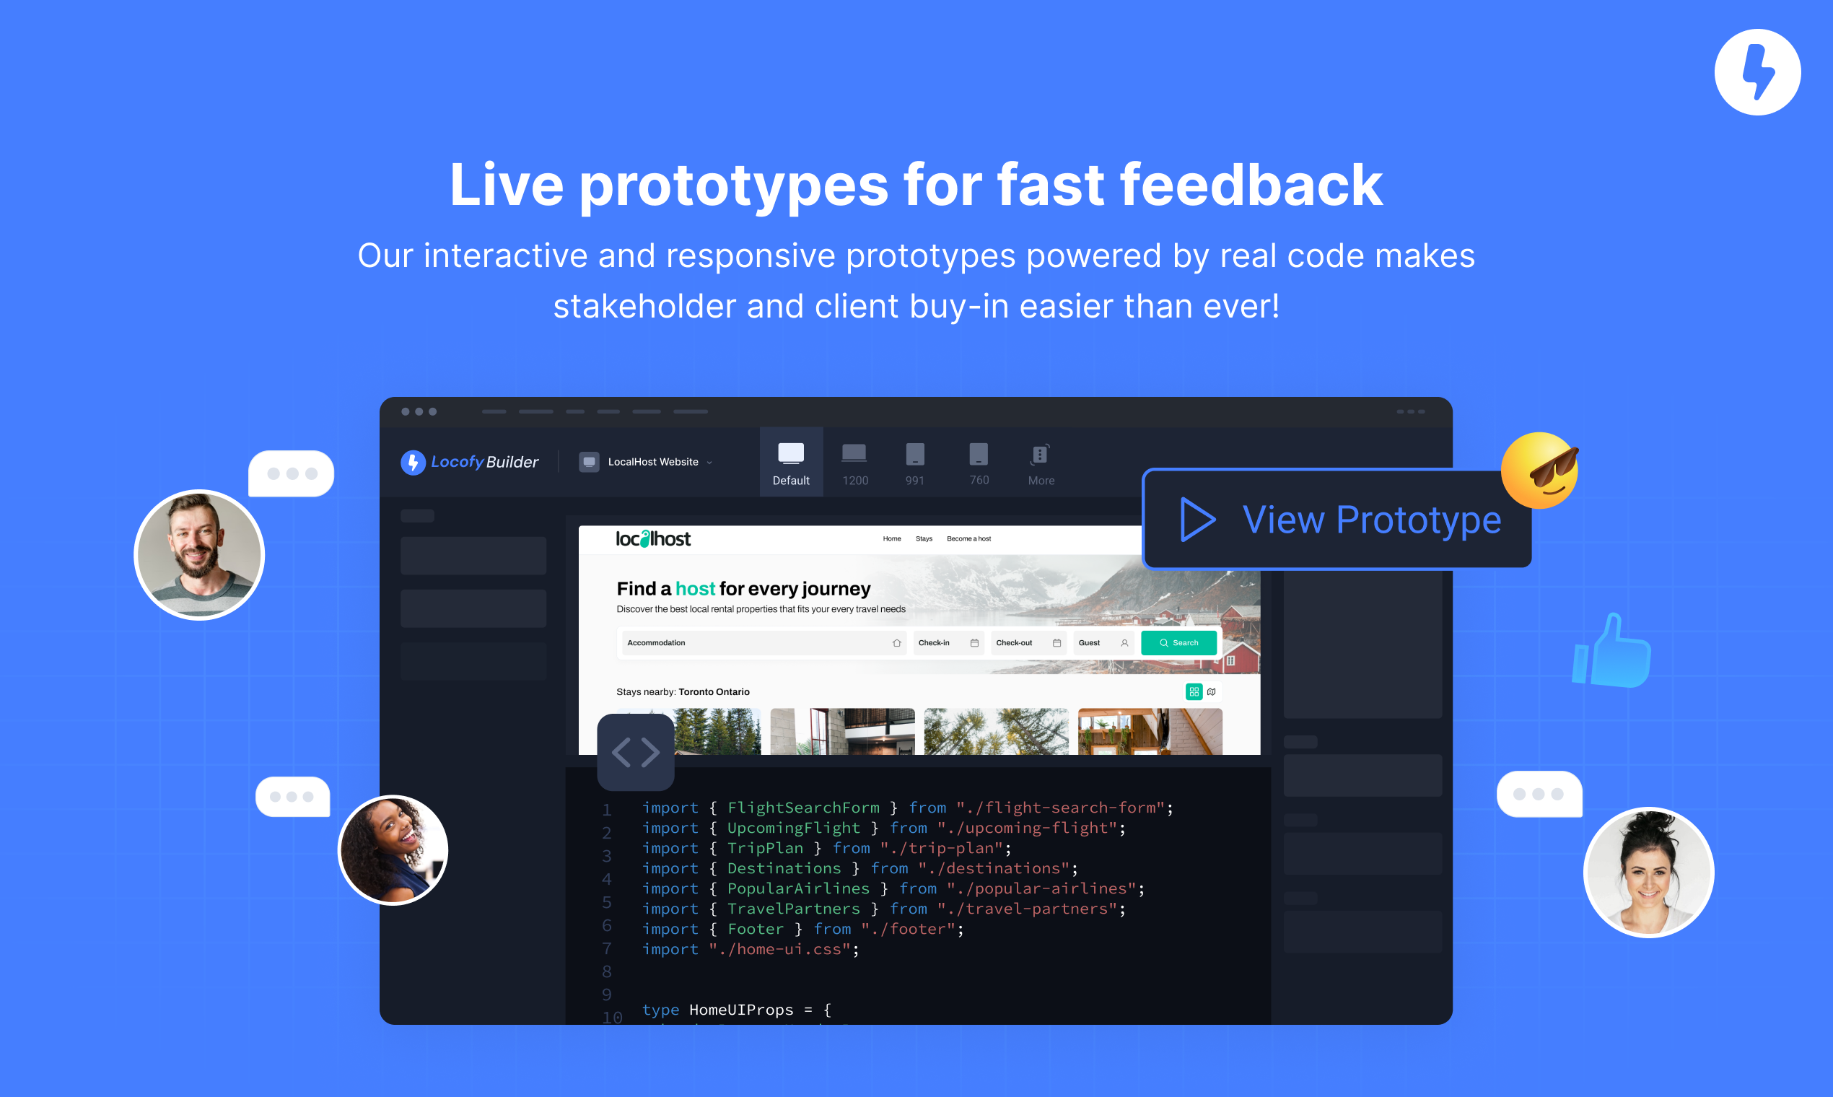The image size is (1833, 1097).
Task: Click the Accommodation input field
Action: click(x=758, y=641)
